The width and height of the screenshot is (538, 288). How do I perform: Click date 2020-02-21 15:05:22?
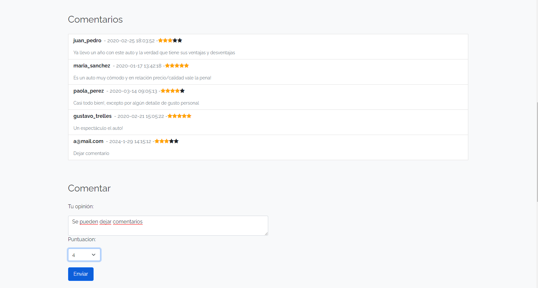141,116
